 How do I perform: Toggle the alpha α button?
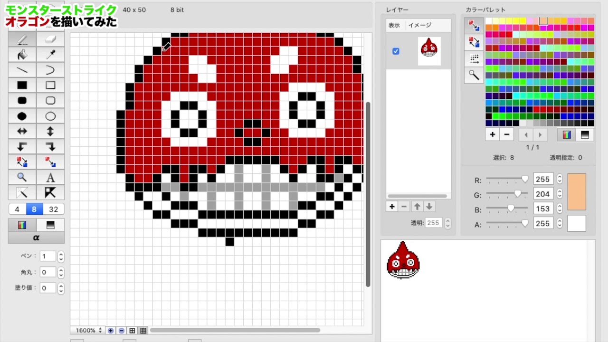(36, 237)
